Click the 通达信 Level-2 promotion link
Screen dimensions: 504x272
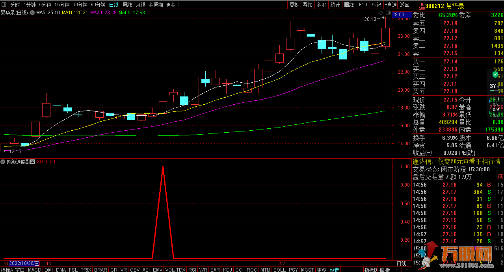(x=456, y=161)
